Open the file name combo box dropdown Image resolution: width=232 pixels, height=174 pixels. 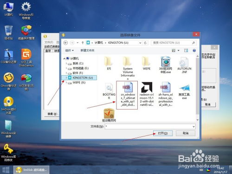tap(193, 127)
